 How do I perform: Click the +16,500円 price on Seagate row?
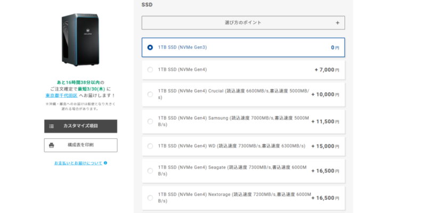(x=326, y=171)
